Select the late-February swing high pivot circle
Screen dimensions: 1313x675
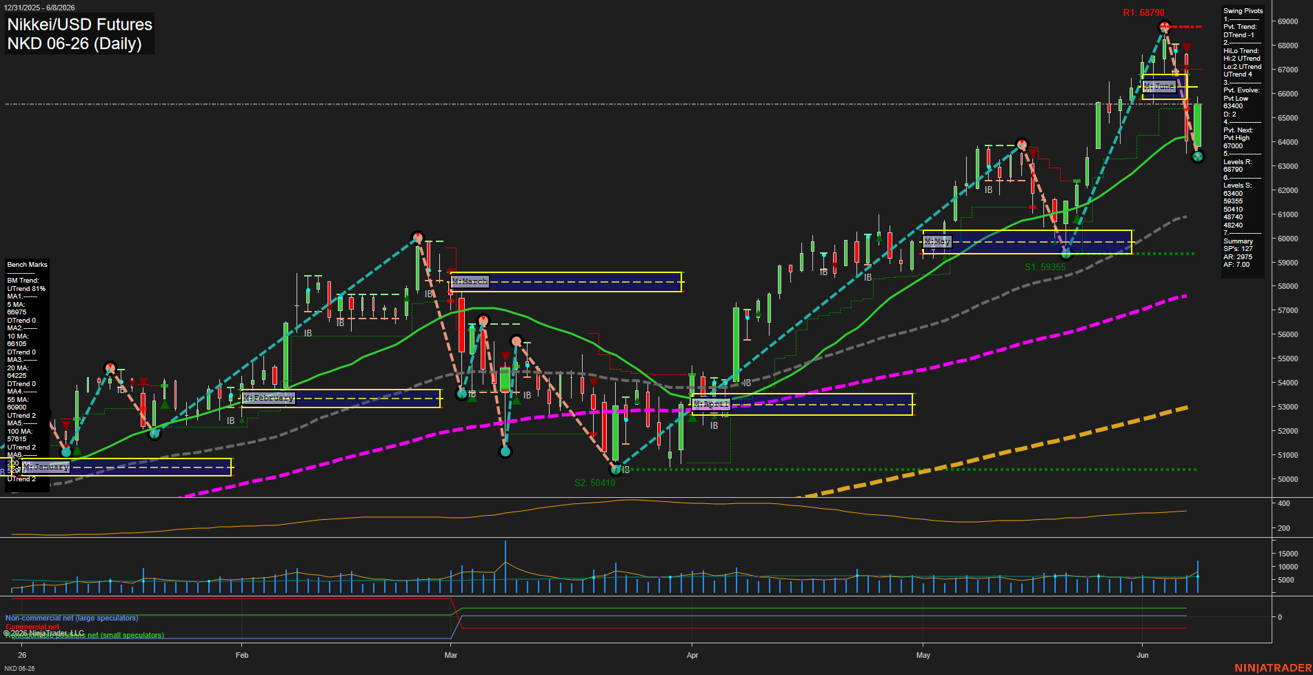tap(417, 238)
